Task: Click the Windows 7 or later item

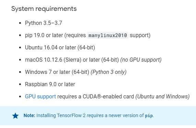Action: pos(57,72)
